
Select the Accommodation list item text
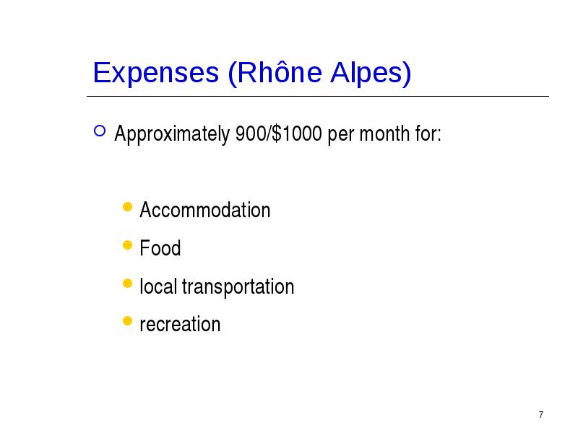205,210
